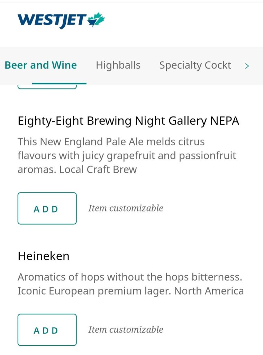Click the WestJet wordmark logo

[51, 20]
